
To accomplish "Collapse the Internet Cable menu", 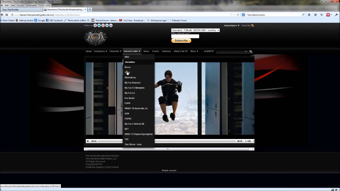I will click(x=132, y=51).
